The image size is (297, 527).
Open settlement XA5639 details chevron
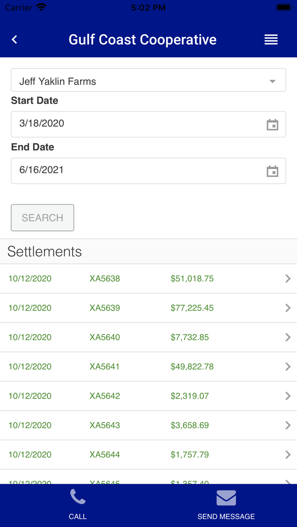click(288, 308)
